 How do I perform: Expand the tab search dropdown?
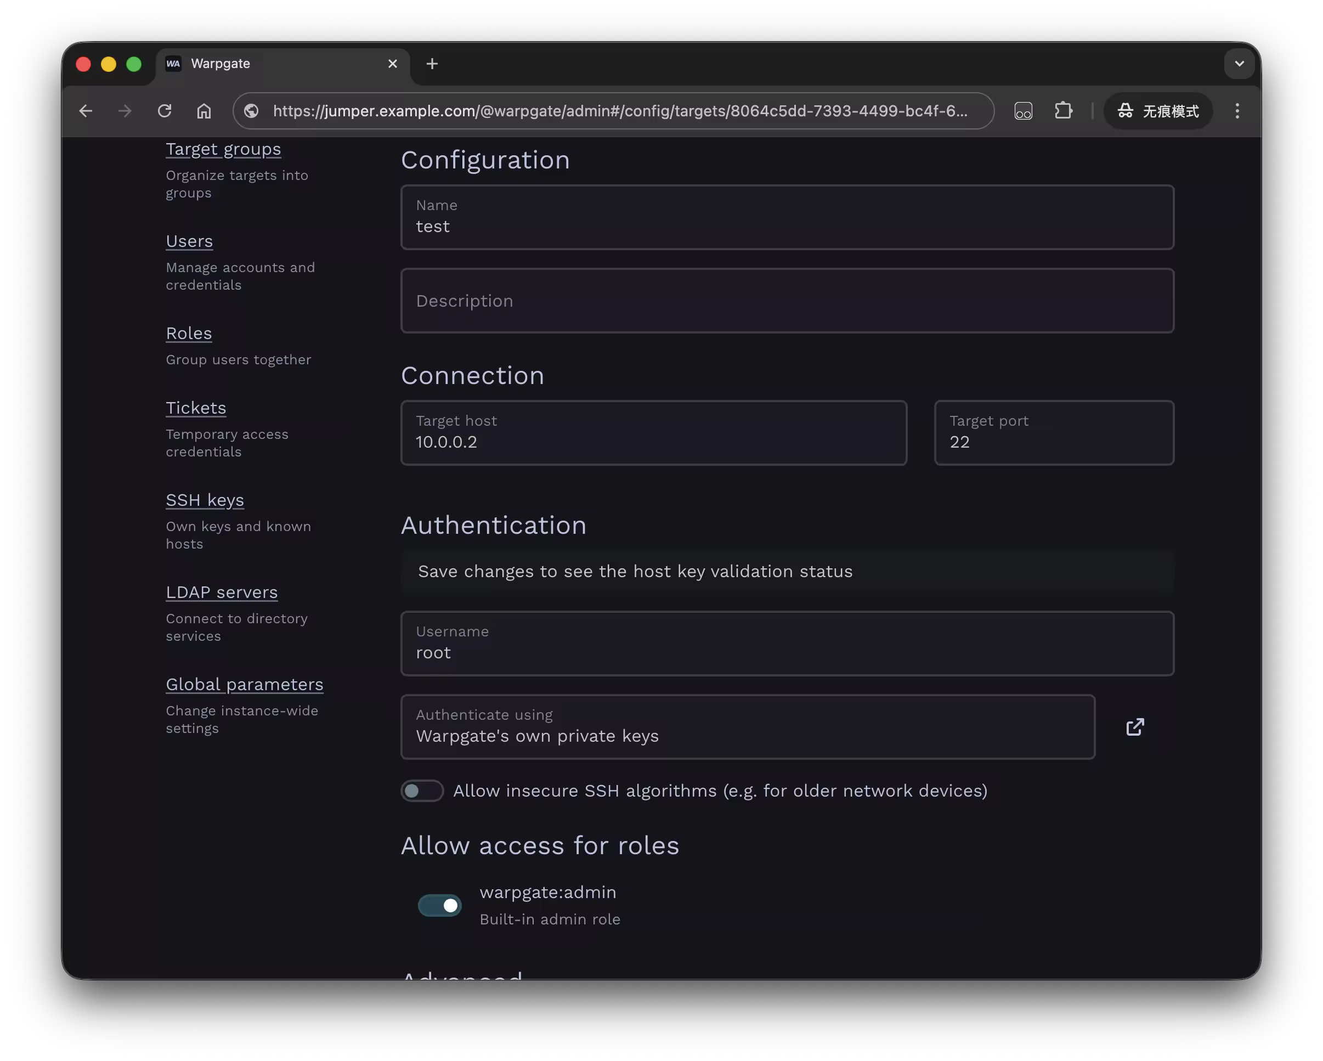pyautogui.click(x=1239, y=64)
